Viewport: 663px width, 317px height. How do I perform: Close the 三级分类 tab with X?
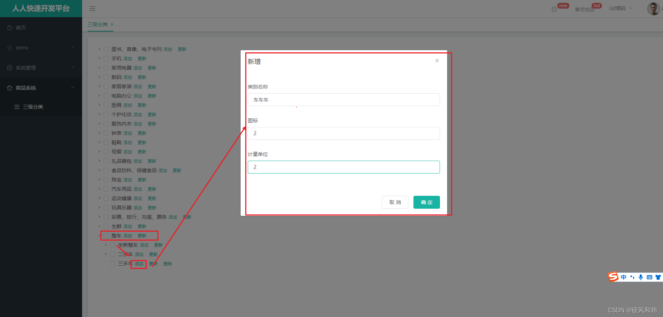tap(112, 24)
